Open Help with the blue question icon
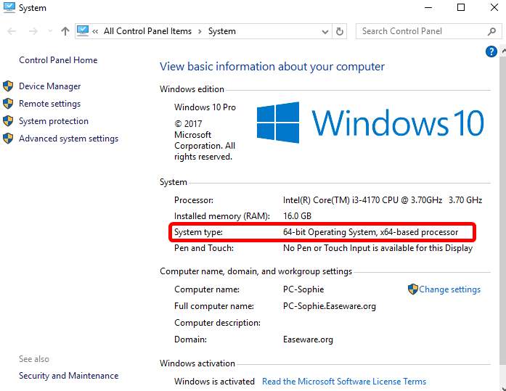This screenshot has width=506, height=391. (x=491, y=52)
